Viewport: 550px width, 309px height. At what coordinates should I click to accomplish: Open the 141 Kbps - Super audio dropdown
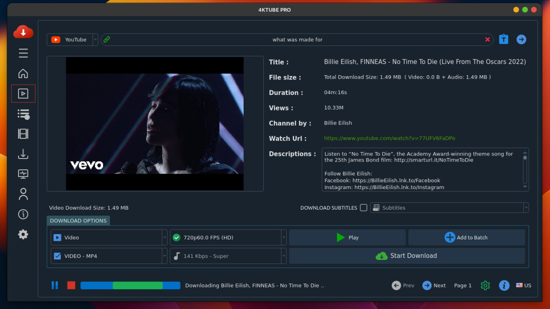click(x=228, y=256)
